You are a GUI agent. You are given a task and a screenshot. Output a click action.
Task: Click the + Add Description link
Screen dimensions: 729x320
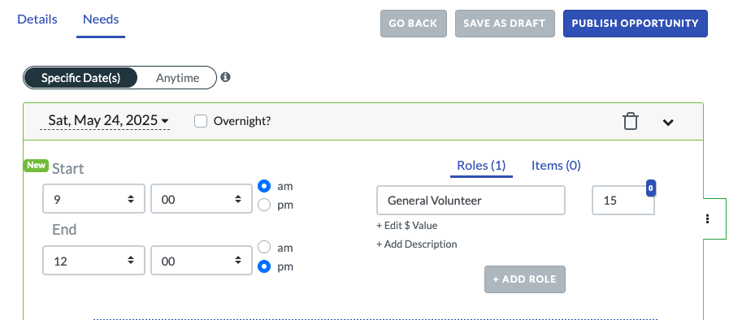coord(417,244)
